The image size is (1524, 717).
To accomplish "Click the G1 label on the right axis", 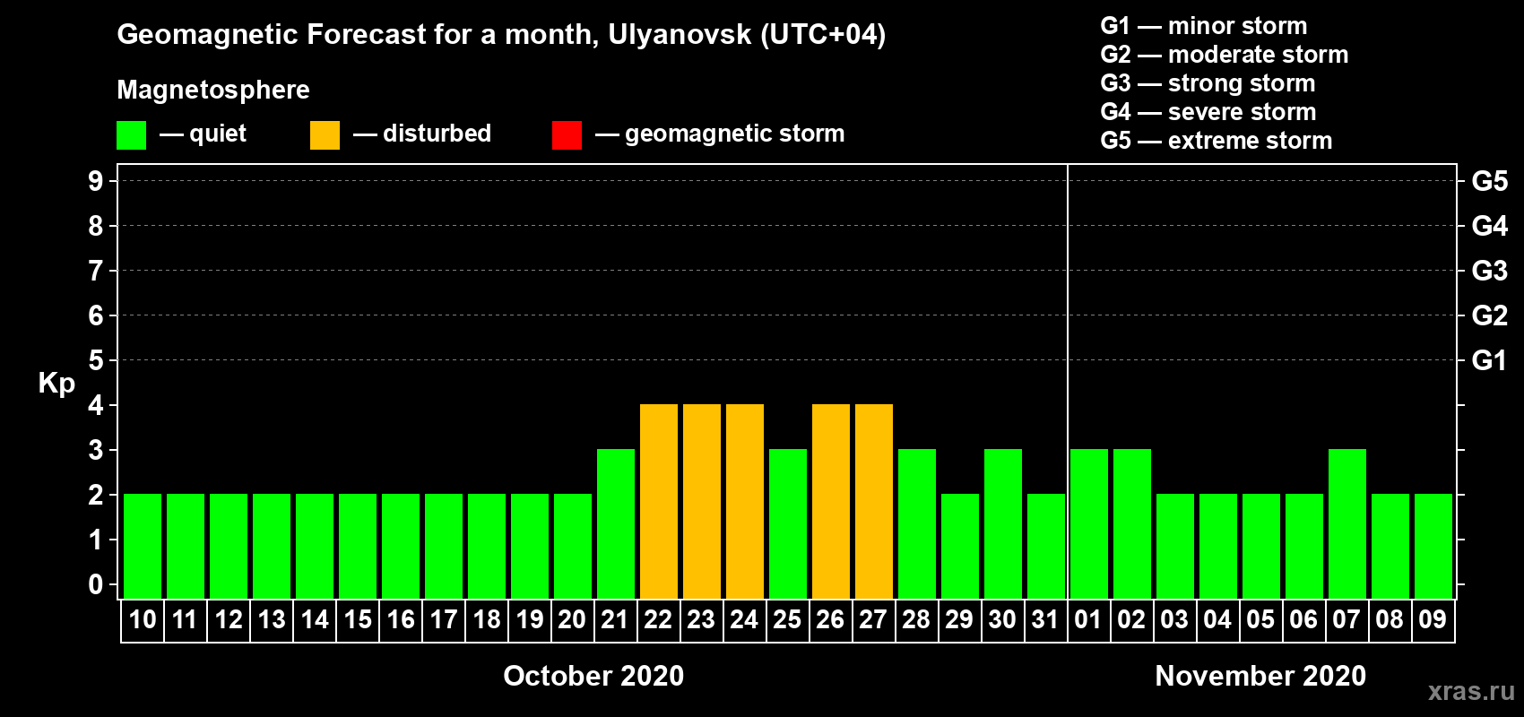I will 1490,360.
